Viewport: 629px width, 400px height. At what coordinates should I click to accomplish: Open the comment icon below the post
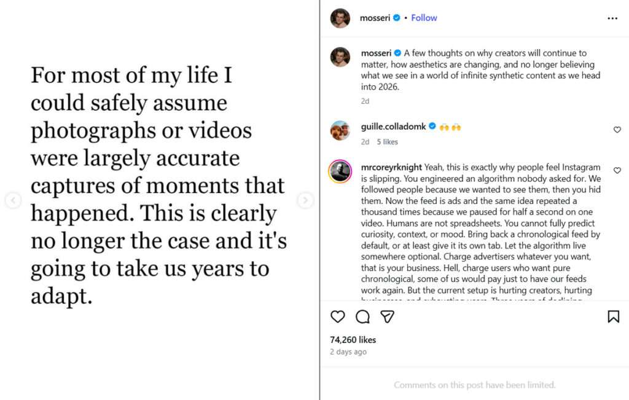362,316
